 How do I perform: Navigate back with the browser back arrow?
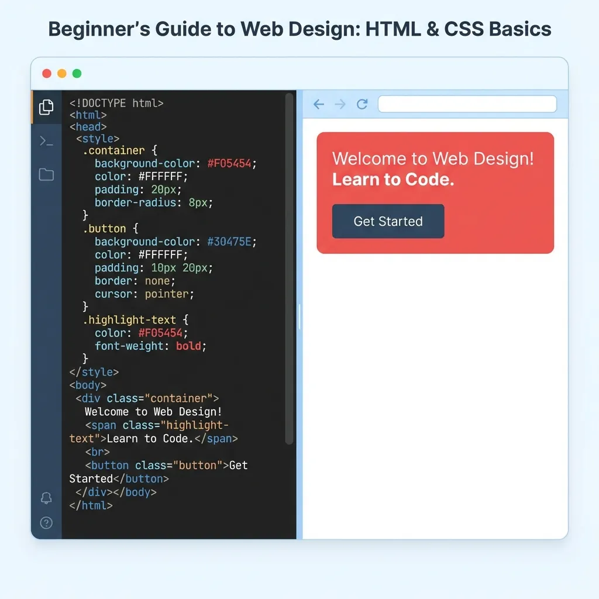point(318,104)
